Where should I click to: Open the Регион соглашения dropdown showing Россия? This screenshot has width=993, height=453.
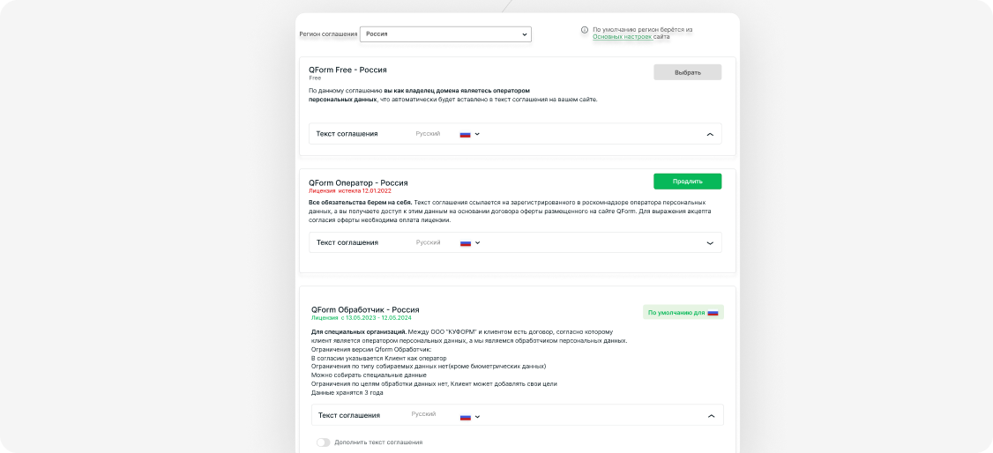pyautogui.click(x=445, y=34)
